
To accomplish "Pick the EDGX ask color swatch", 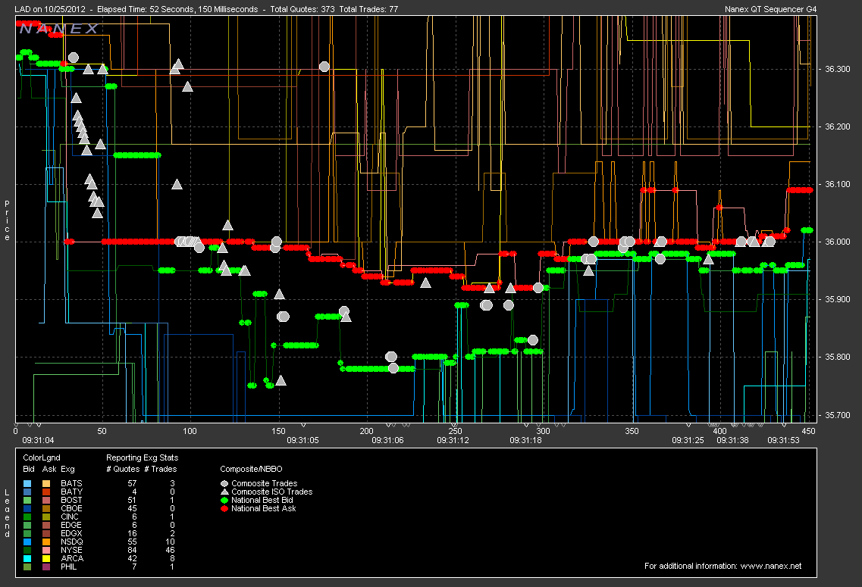I will [x=46, y=534].
